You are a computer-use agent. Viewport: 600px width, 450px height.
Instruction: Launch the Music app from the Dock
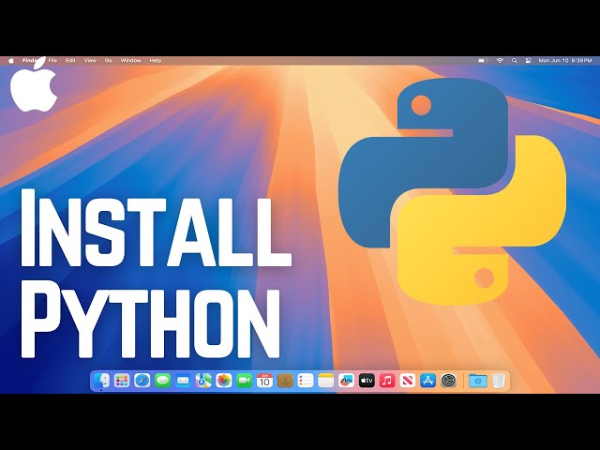[387, 381]
